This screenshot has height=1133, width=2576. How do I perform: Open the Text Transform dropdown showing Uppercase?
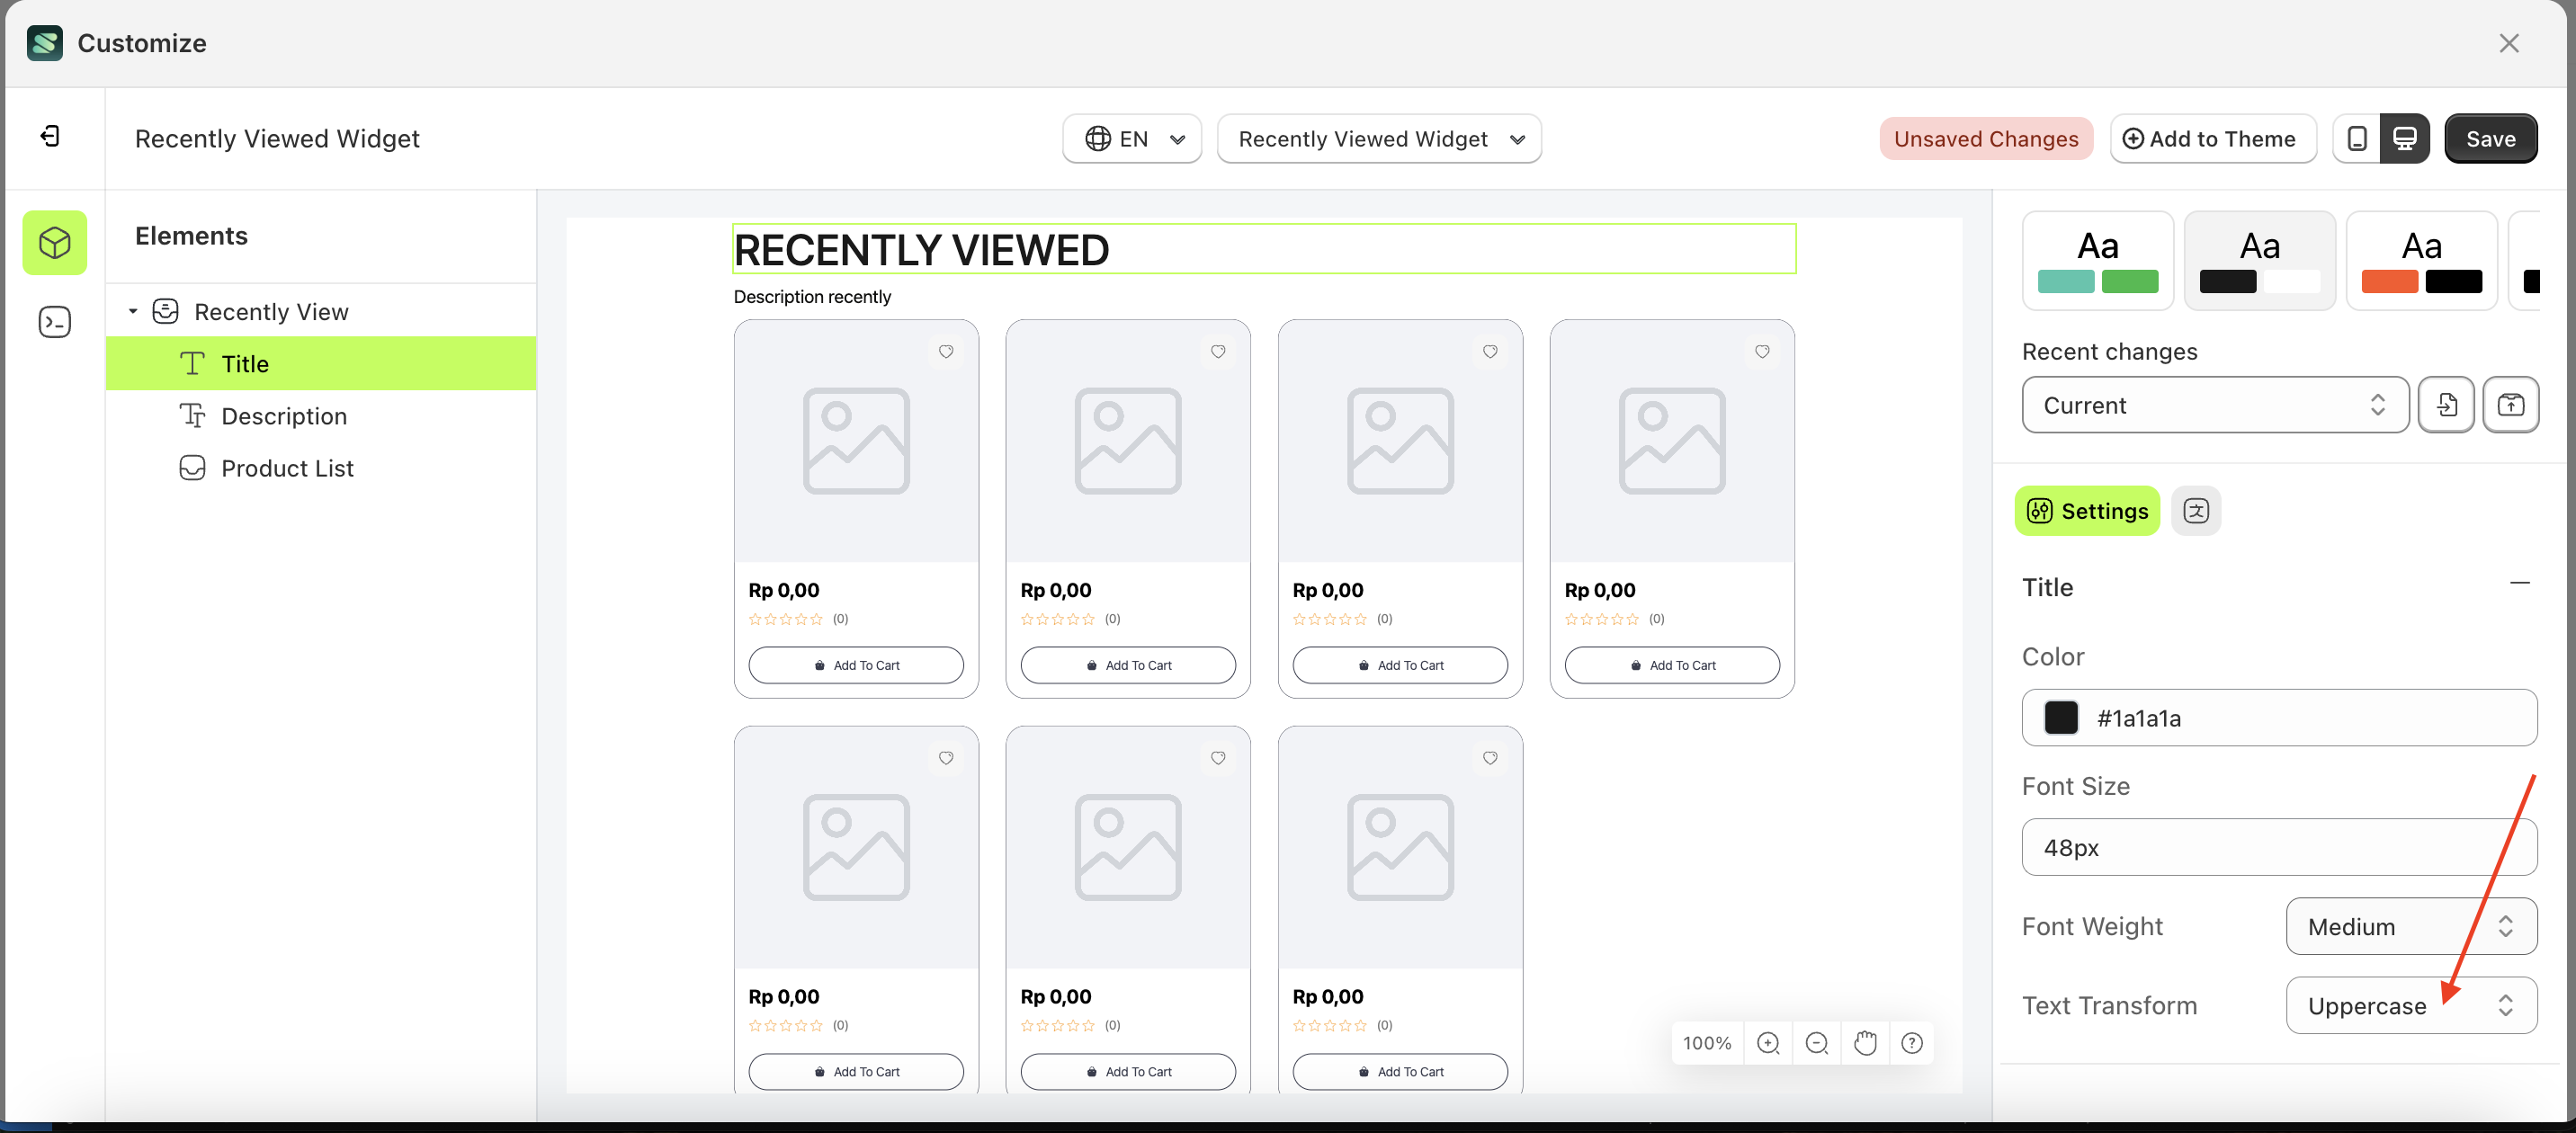pyautogui.click(x=2410, y=1005)
